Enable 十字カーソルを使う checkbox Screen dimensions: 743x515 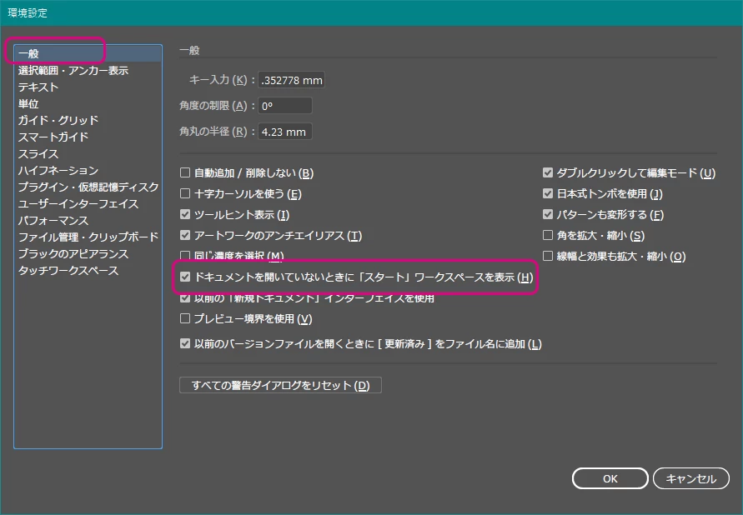185,193
